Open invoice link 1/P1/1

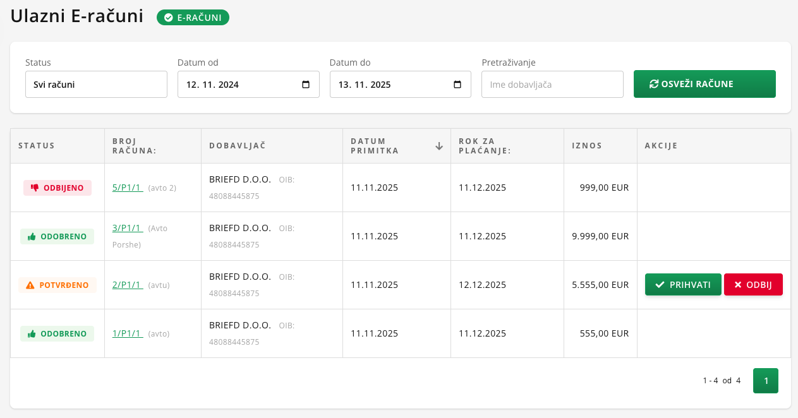click(127, 333)
